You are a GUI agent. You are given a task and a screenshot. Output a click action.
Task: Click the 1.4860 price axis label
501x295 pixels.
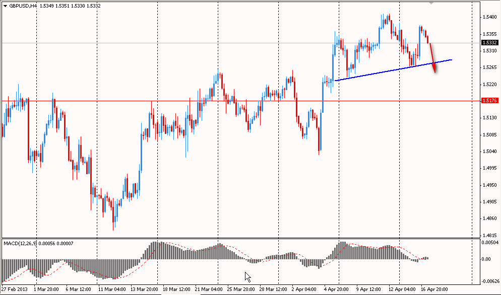click(x=490, y=218)
